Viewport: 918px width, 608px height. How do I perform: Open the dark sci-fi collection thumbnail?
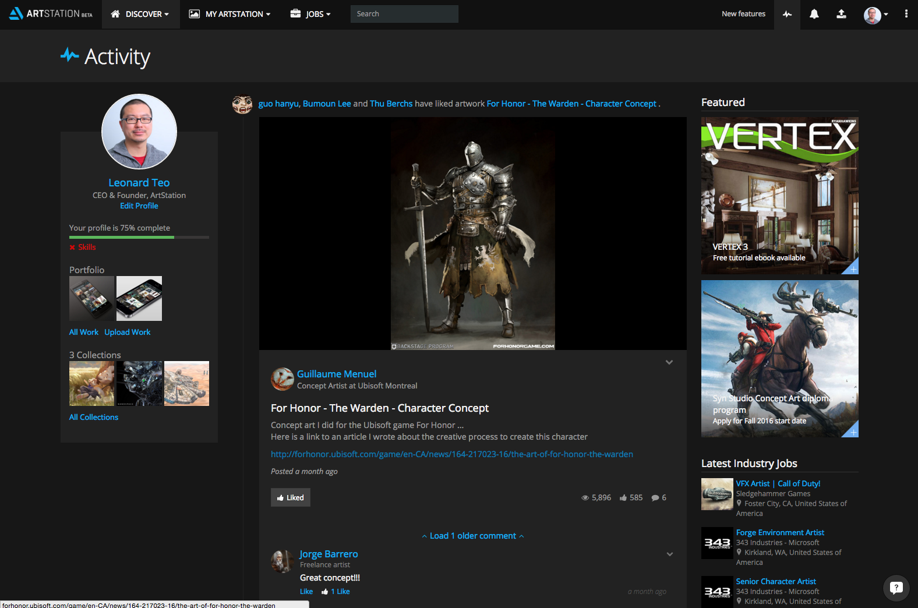[x=139, y=383]
